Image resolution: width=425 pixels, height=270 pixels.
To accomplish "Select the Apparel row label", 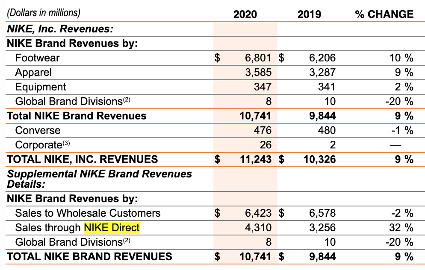I will click(x=33, y=72).
